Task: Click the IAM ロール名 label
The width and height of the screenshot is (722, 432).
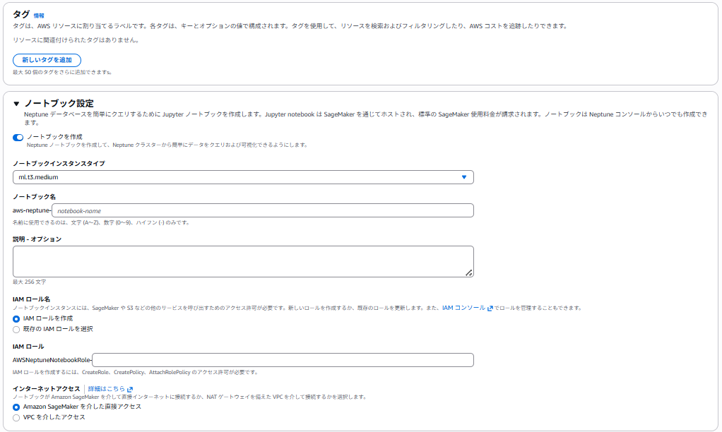Action: 31,299
